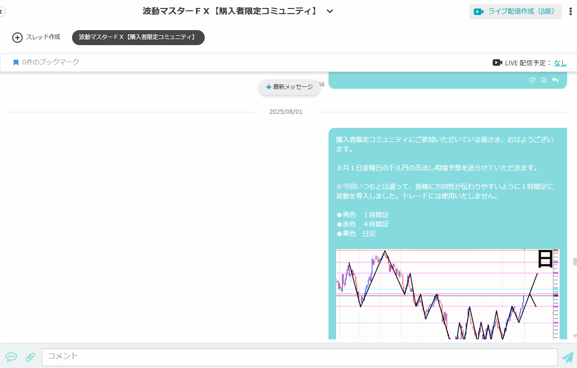577x368 pixels.
Task: Click ８月１日金曜日のドル円 forecast sentence
Action: point(437,168)
